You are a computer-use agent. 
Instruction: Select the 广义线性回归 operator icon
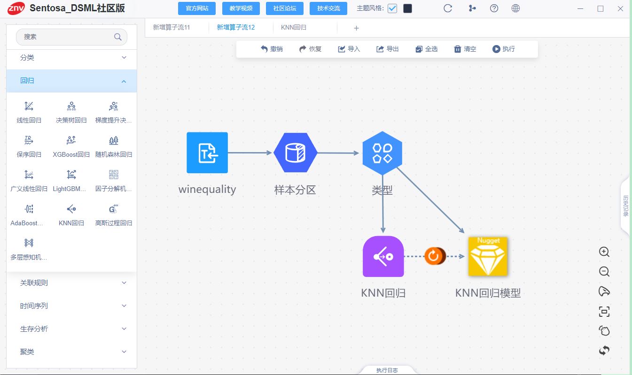pyautogui.click(x=29, y=175)
